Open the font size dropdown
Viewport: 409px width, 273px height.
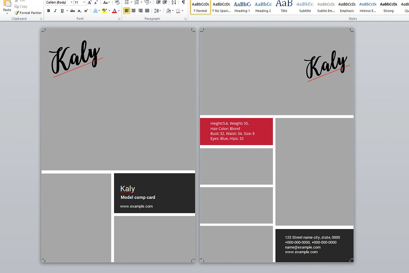pyautogui.click(x=84, y=2)
